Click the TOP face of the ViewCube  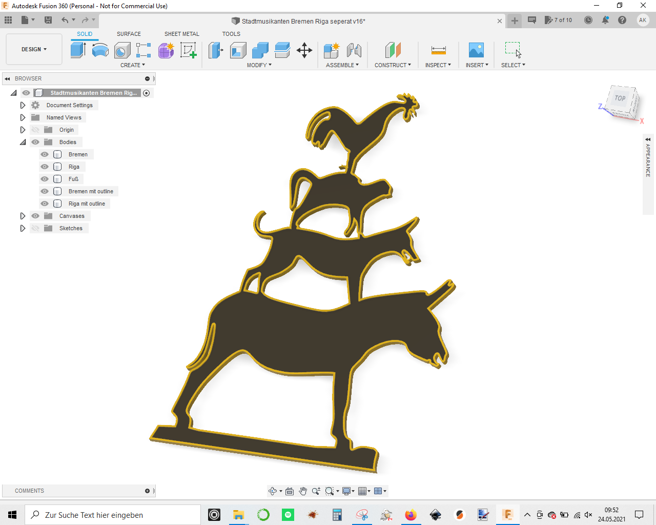click(621, 98)
